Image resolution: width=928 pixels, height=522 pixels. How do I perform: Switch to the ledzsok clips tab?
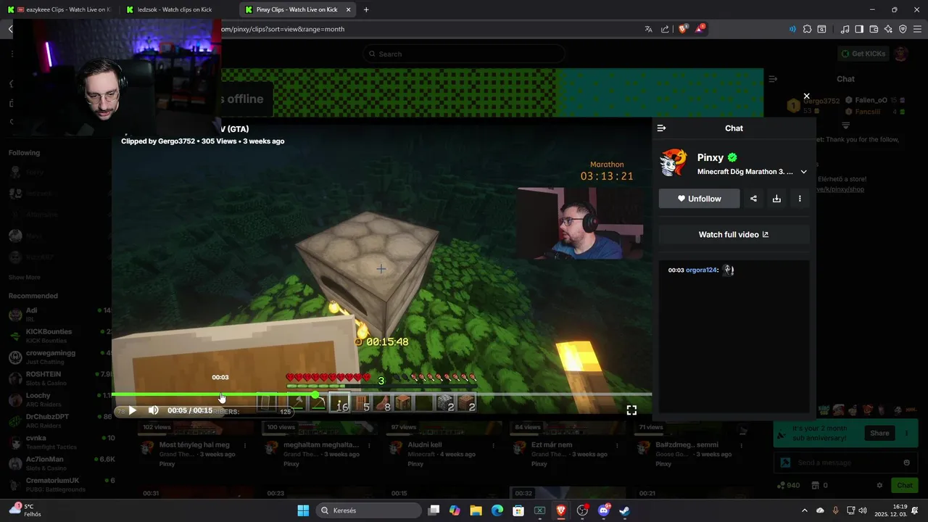(x=177, y=9)
